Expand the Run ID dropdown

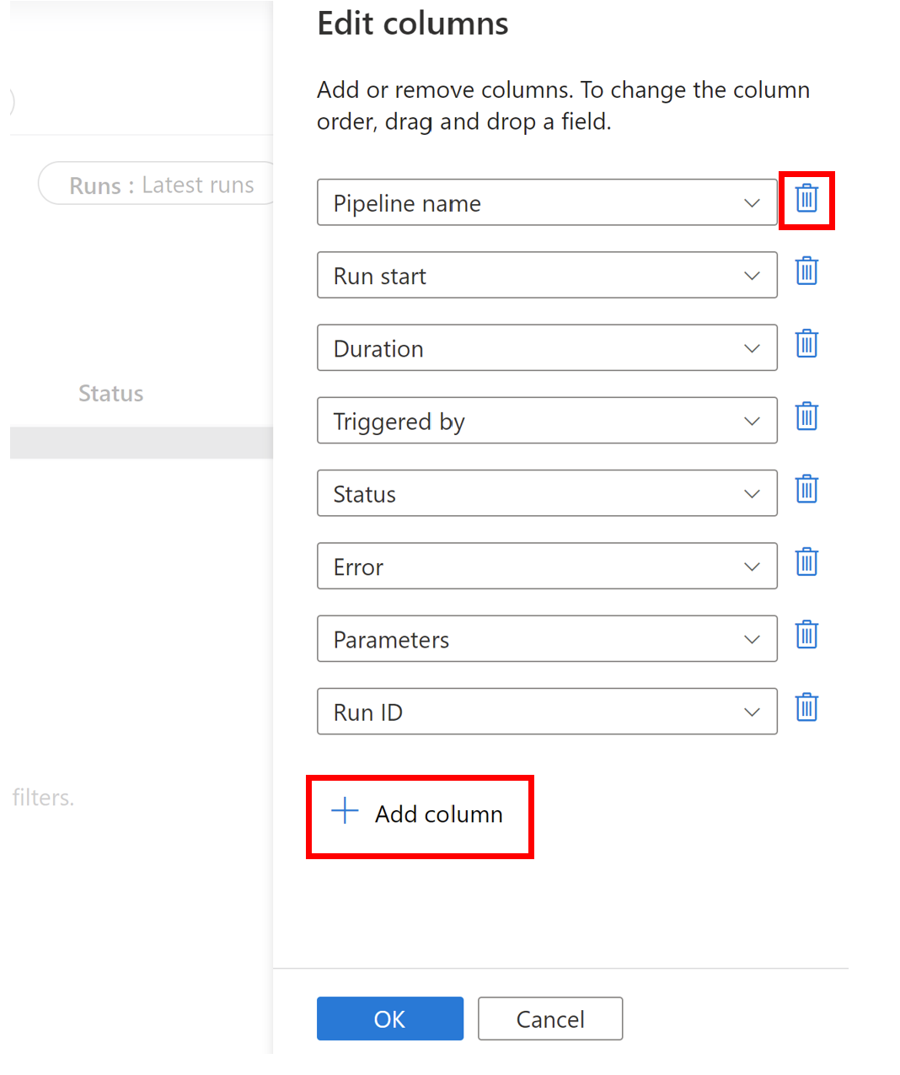pyautogui.click(x=752, y=712)
